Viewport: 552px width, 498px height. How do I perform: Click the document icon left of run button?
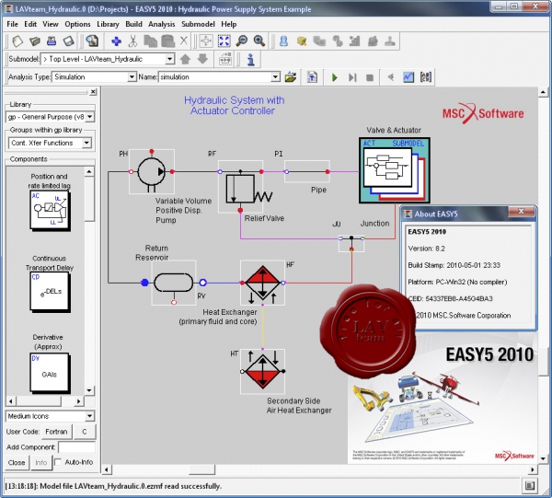312,76
